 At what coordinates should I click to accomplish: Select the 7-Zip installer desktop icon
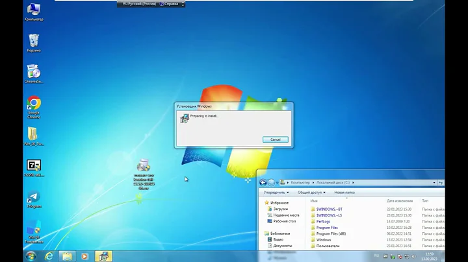(x=34, y=168)
